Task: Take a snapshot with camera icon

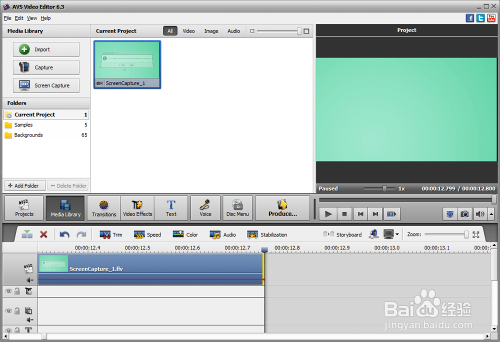Action: click(x=464, y=214)
